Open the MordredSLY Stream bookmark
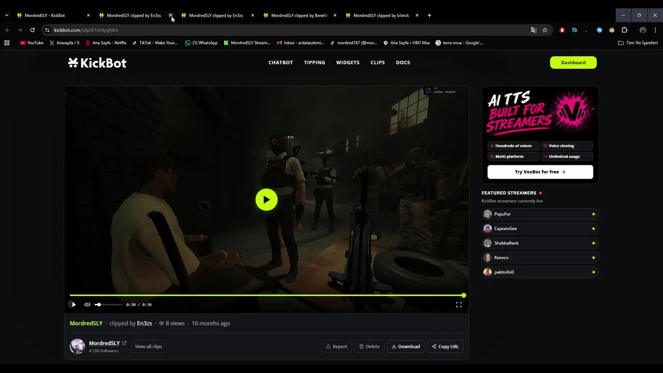The height and width of the screenshot is (373, 663). (x=247, y=43)
